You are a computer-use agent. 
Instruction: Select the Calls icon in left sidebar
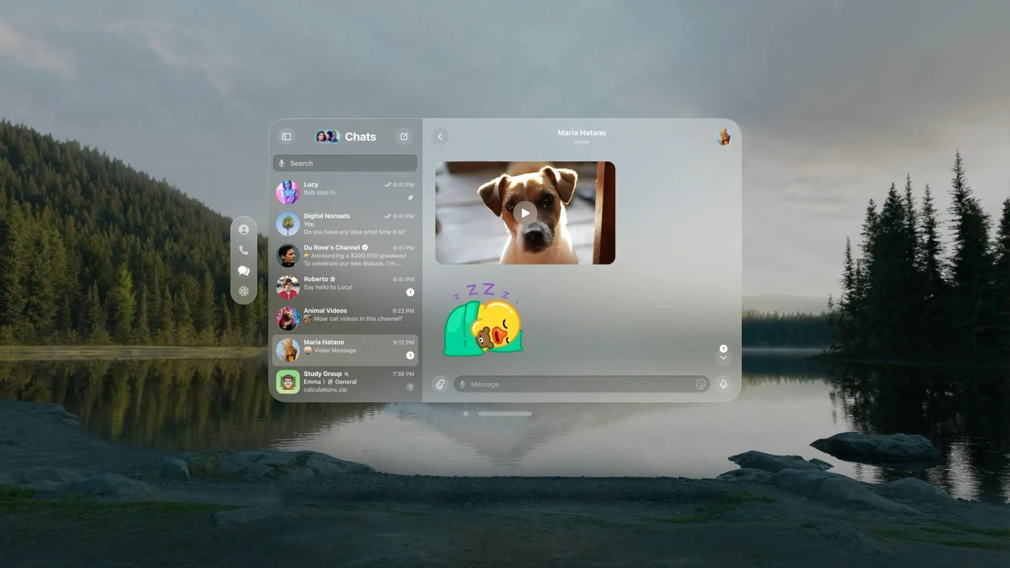pos(244,250)
